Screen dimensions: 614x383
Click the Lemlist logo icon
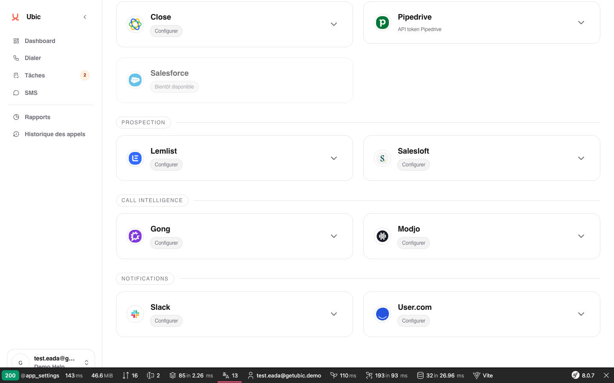point(135,158)
